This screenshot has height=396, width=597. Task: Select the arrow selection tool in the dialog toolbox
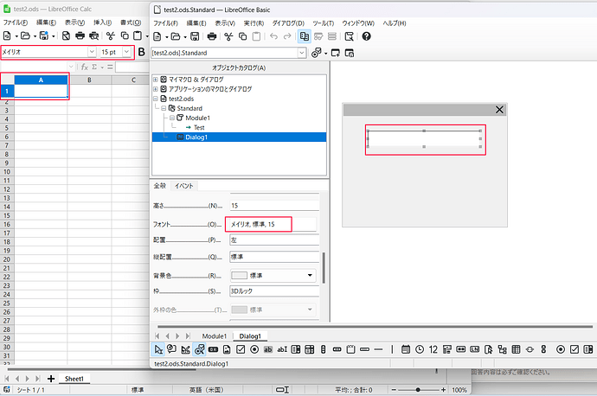click(158, 349)
